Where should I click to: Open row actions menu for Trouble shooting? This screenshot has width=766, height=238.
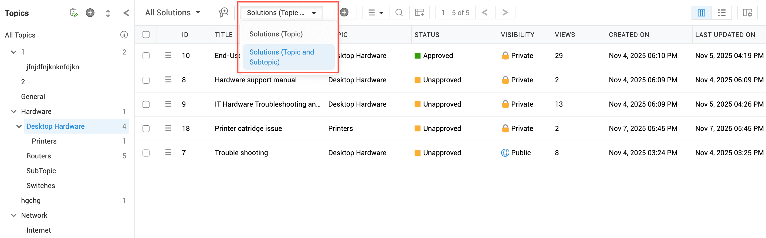(x=168, y=152)
